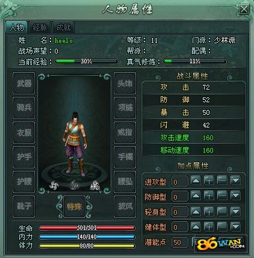Switch to the 经脉 tab

pos(40,27)
